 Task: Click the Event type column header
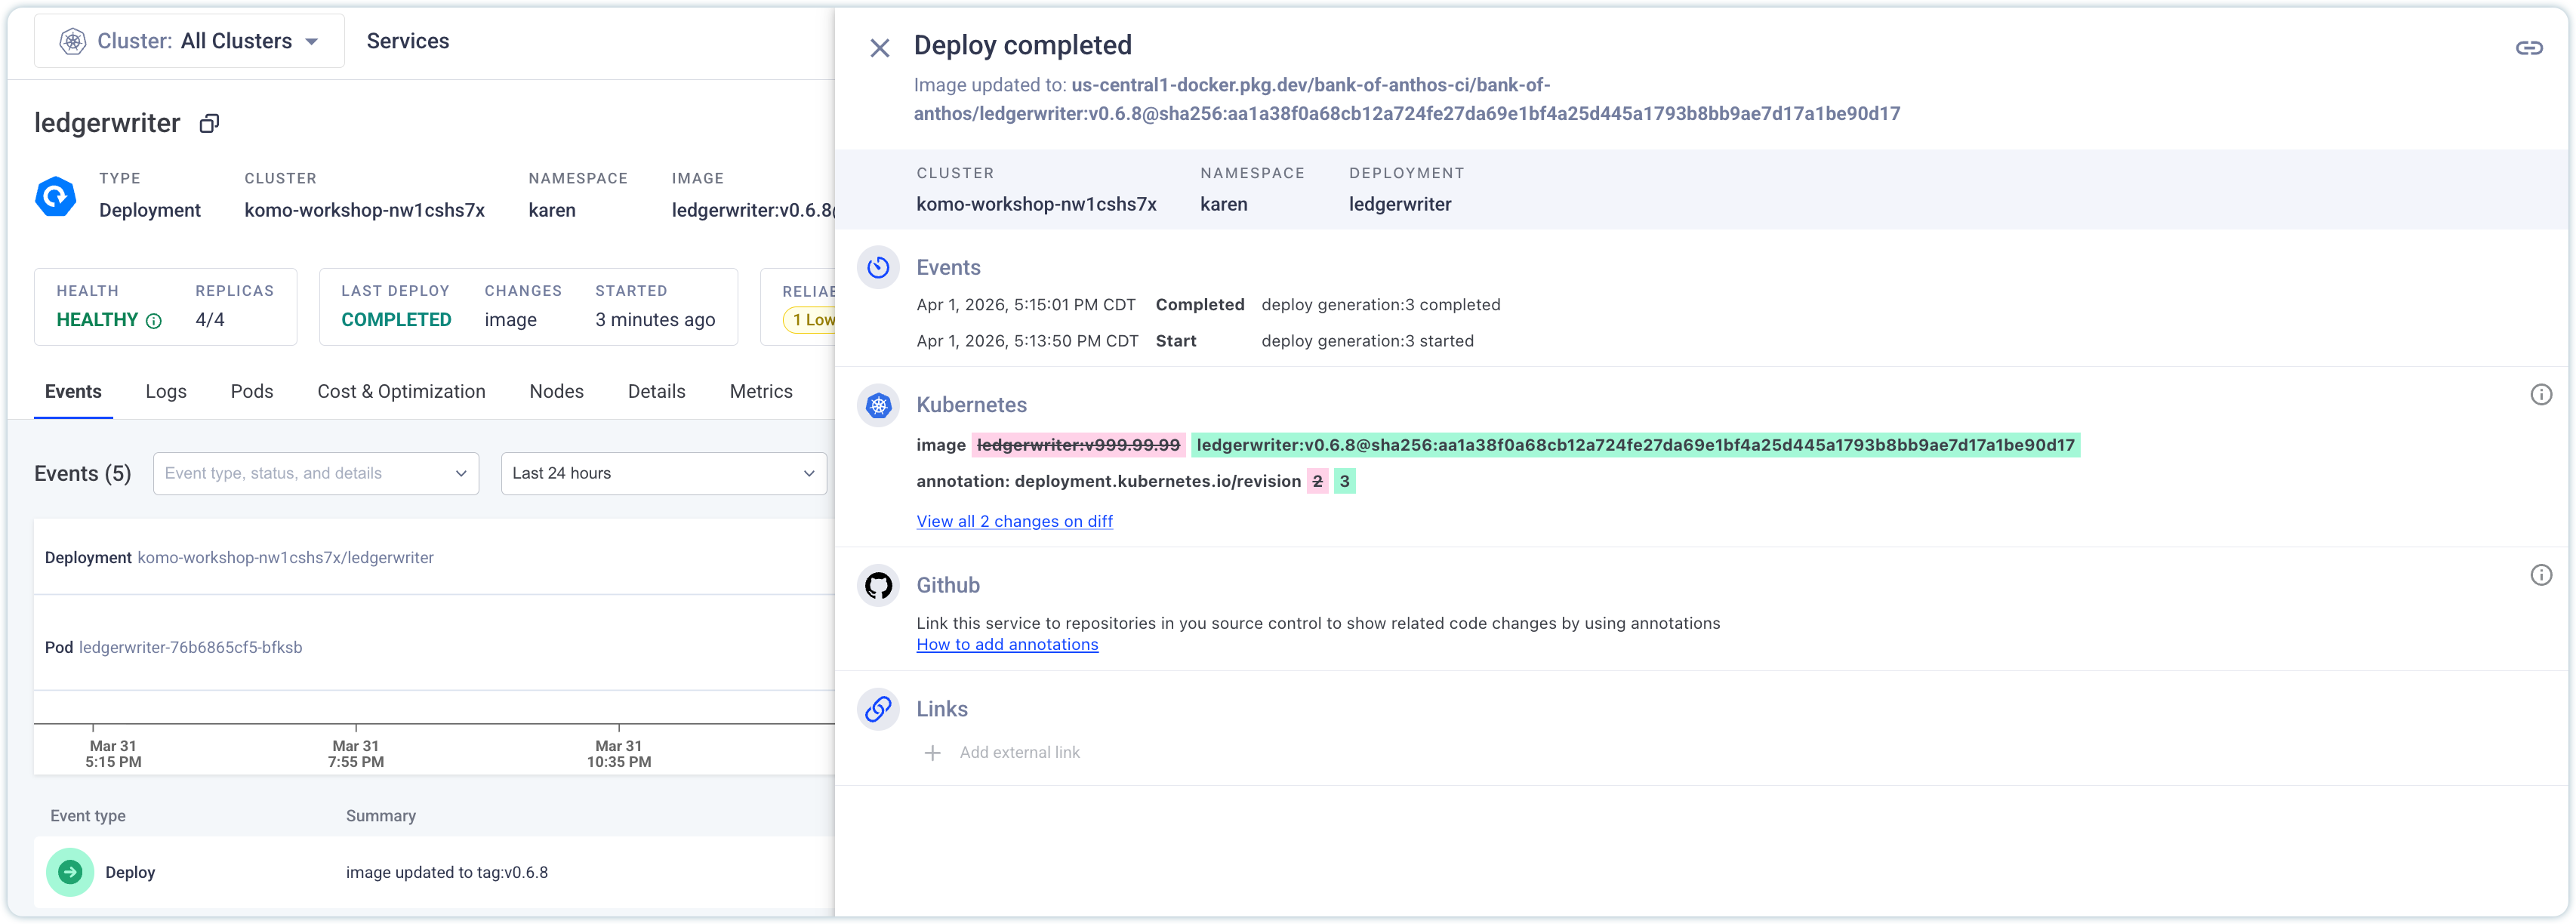[88, 816]
